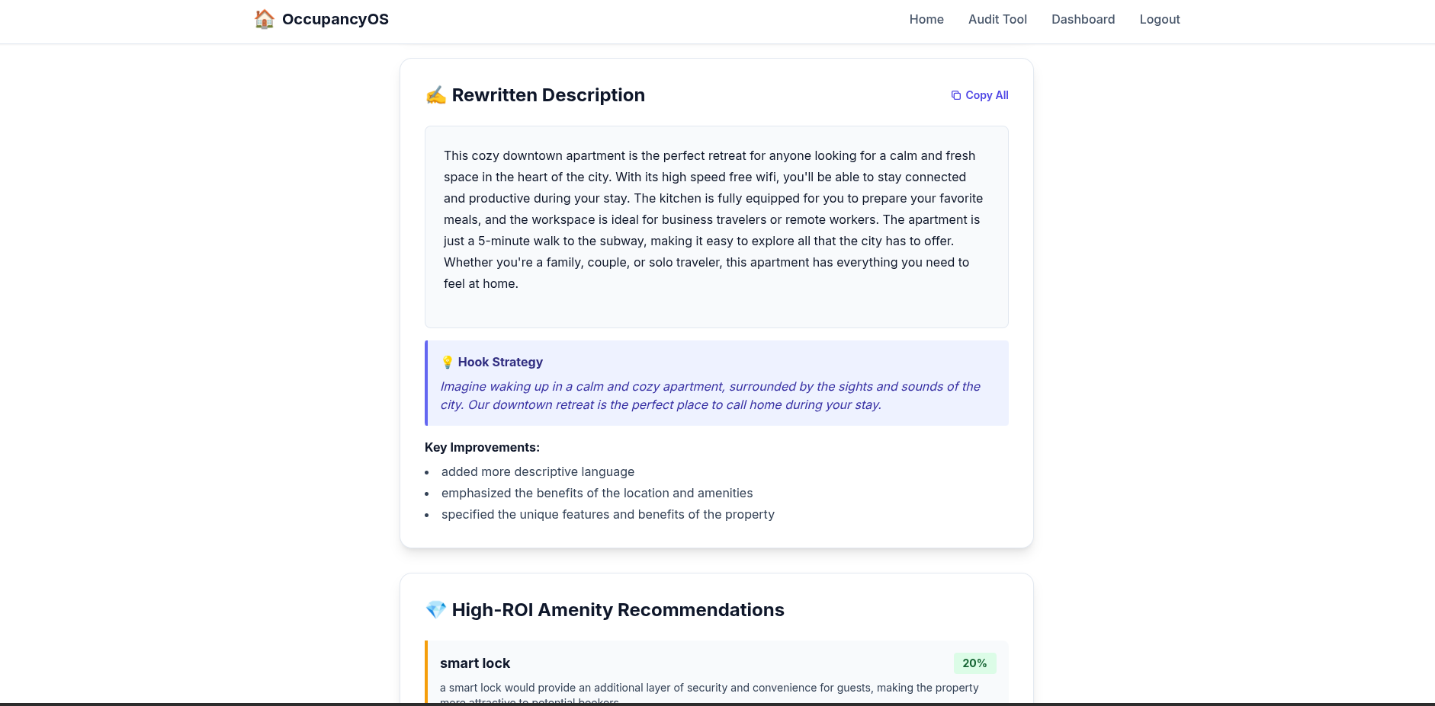Click the Rewritten Description card heading
The height and width of the screenshot is (706, 1435).
coord(548,94)
